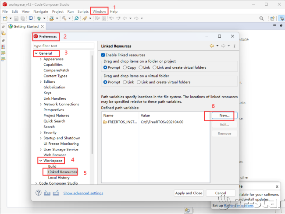Switch to the Getting Started tab
Screen dimensions: 285x214
pyautogui.click(x=25, y=27)
